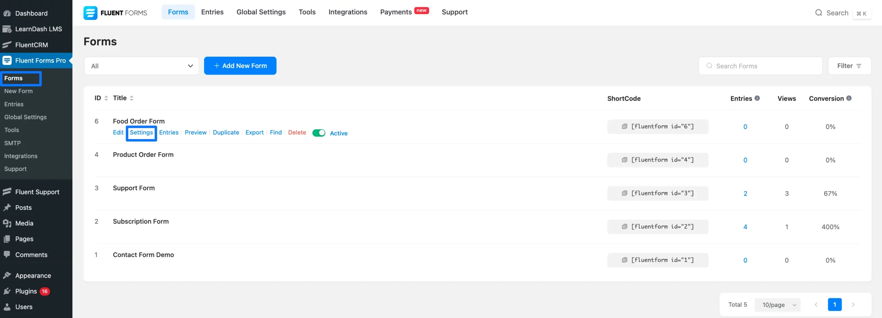The width and height of the screenshot is (882, 318).
Task: Open Settings for Food Order Form
Action: pos(141,133)
